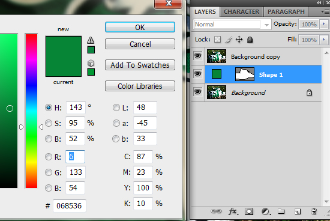The width and height of the screenshot is (330, 221).
Task: Select the H hue radio button
Action: pyautogui.click(x=49, y=107)
